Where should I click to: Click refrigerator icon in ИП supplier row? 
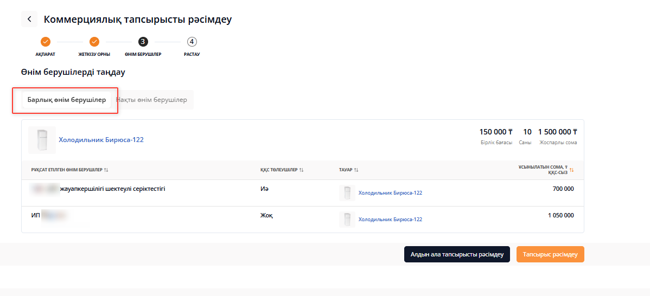(x=347, y=220)
